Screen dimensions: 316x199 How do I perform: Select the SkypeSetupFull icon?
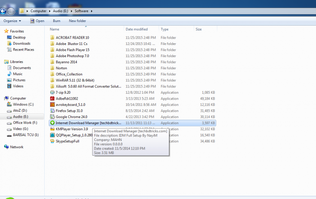[x=52, y=141]
